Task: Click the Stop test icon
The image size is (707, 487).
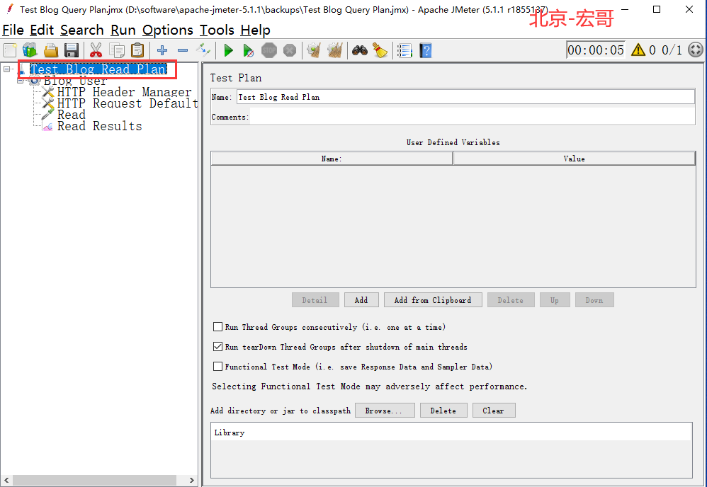Action: [x=269, y=50]
